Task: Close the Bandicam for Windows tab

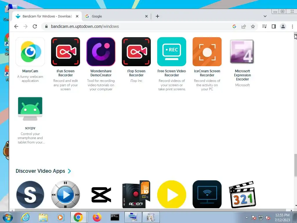Action: click(77, 16)
